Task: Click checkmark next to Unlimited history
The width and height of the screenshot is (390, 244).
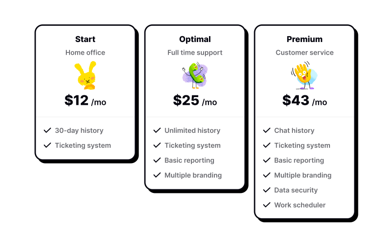Action: [157, 131]
